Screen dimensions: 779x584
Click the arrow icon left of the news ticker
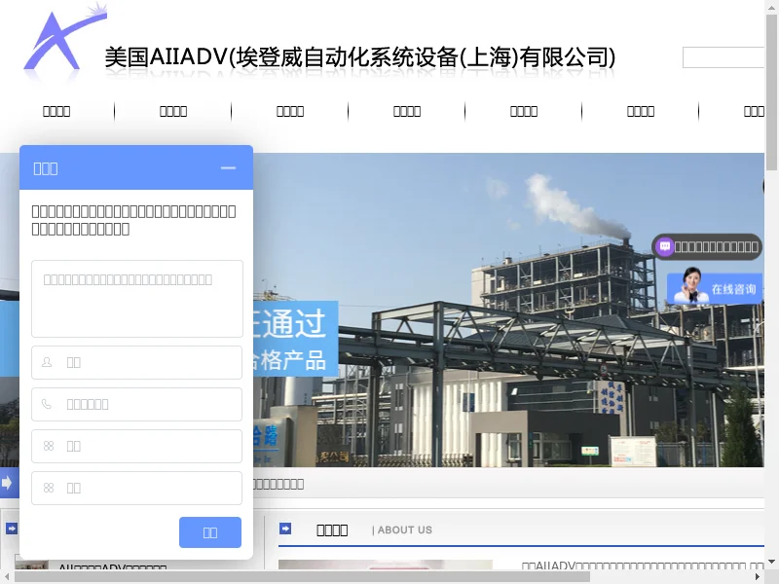7,483
